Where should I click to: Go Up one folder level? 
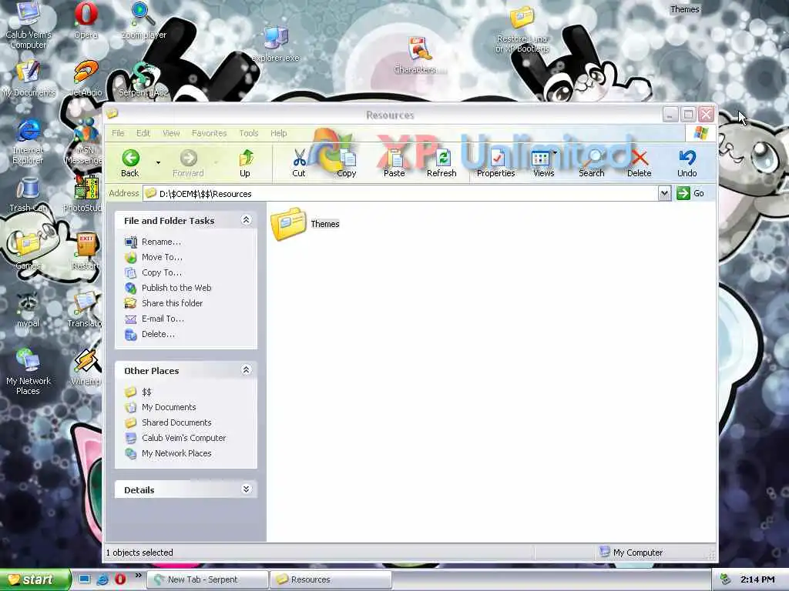pos(245,163)
